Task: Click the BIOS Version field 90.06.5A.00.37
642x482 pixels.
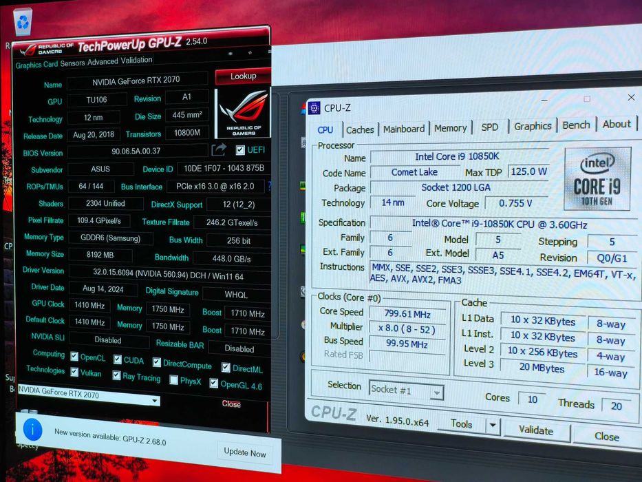Action: tap(137, 151)
